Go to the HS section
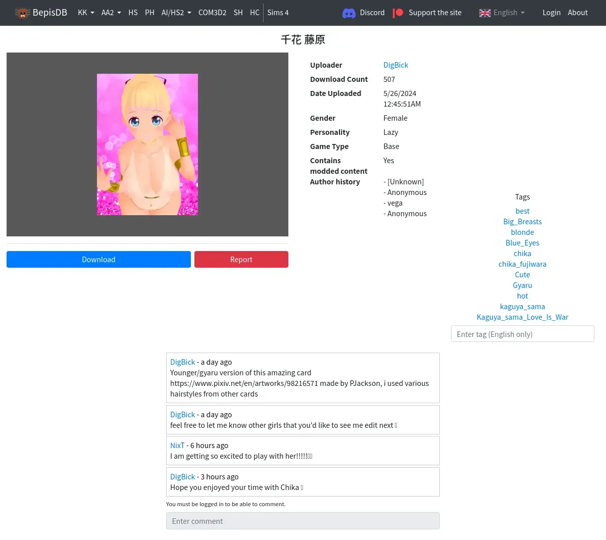This screenshot has height=540, width=606. [133, 13]
